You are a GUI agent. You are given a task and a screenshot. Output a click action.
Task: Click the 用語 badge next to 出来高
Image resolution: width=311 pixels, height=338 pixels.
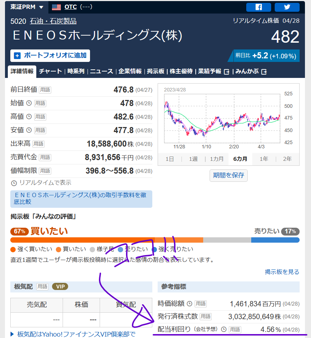(38, 144)
